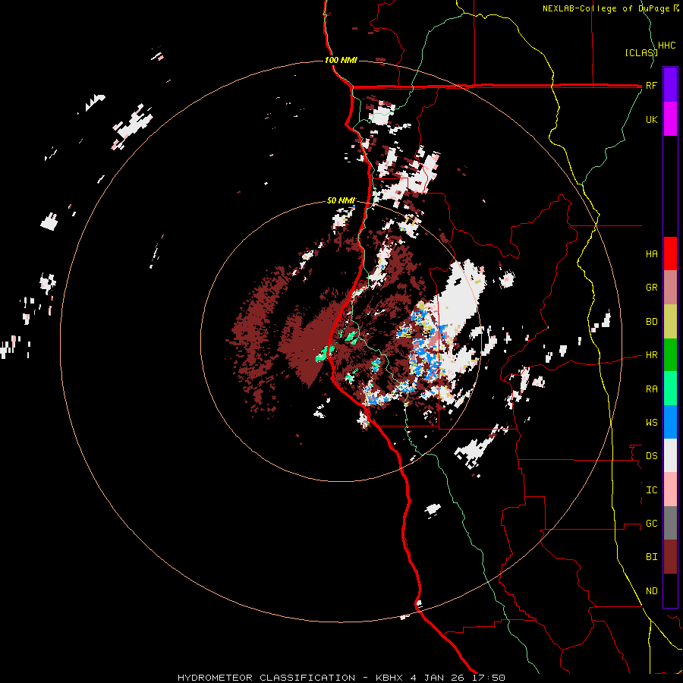Click the HR legend label
This screenshot has height=683, width=683.
(651, 355)
